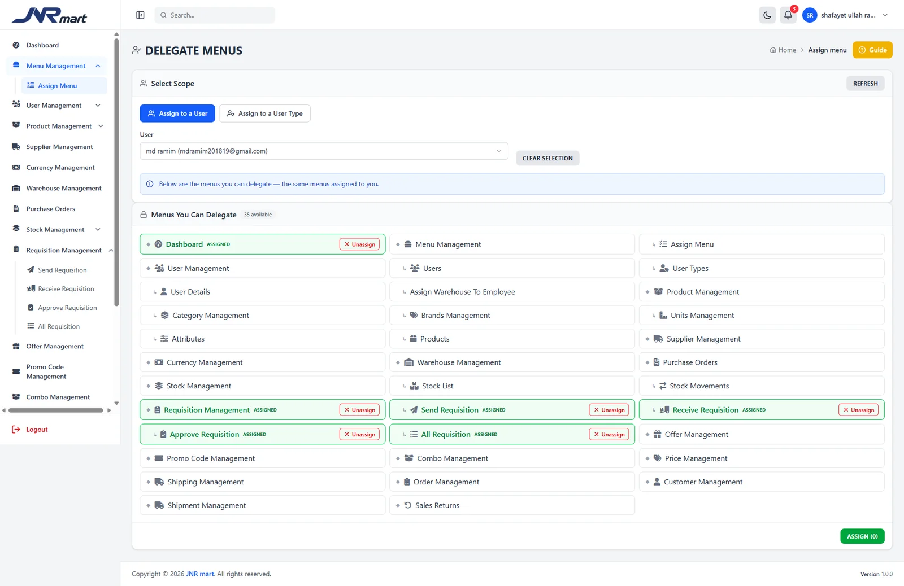Select the Price Management card
This screenshot has height=586, width=904.
click(x=762, y=458)
